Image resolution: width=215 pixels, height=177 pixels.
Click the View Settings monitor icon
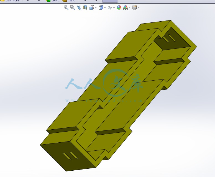point(134,7)
